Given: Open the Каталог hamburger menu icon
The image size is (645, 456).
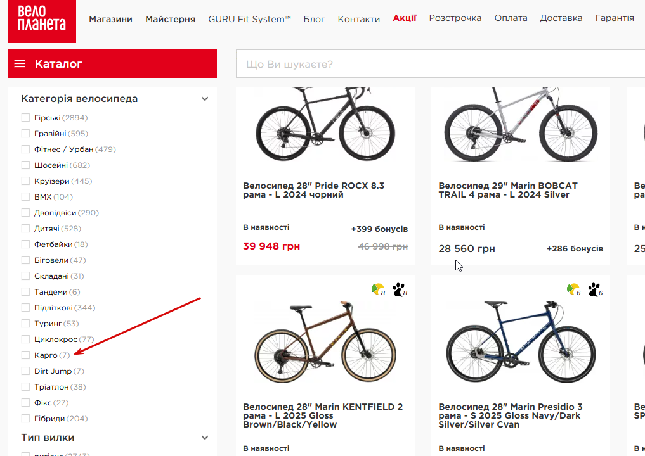Looking at the screenshot, I should [x=20, y=64].
